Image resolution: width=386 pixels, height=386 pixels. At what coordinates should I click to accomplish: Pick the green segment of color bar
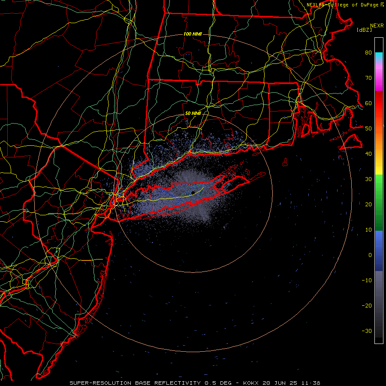pyautogui.click(x=379, y=202)
